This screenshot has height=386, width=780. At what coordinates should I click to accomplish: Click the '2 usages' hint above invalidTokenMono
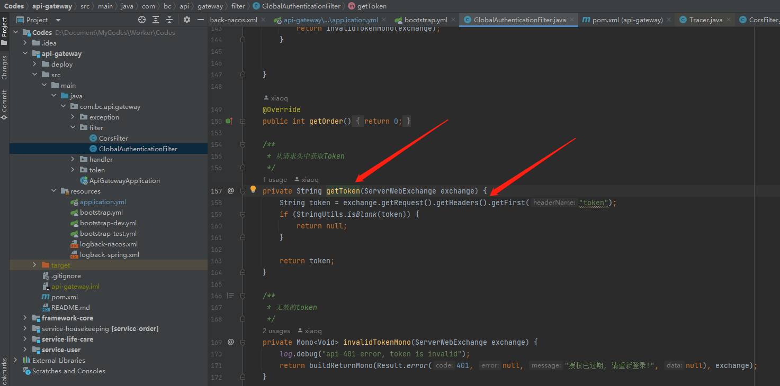tap(276, 331)
